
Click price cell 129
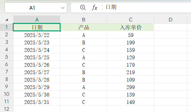click(x=130, y=57)
